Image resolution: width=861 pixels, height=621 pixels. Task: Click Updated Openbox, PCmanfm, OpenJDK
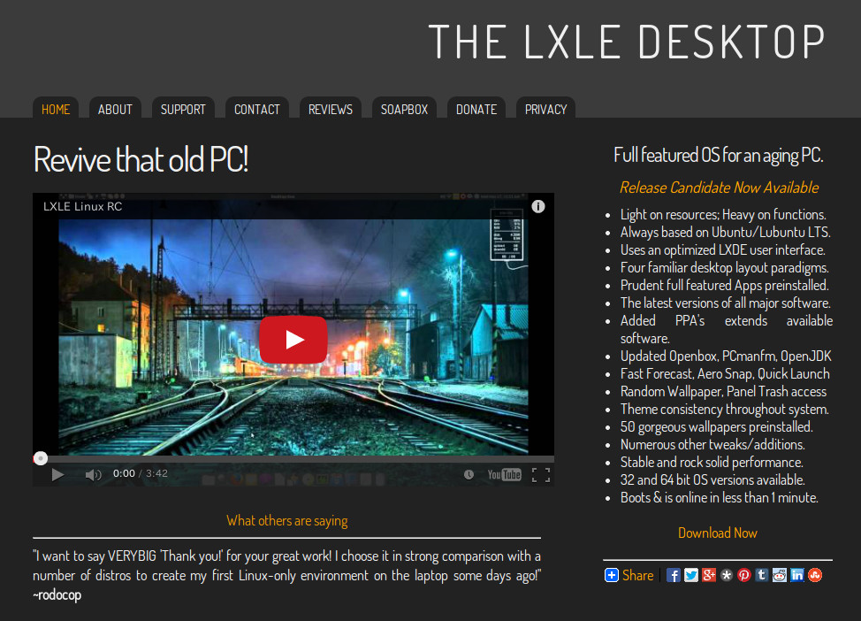tap(726, 356)
